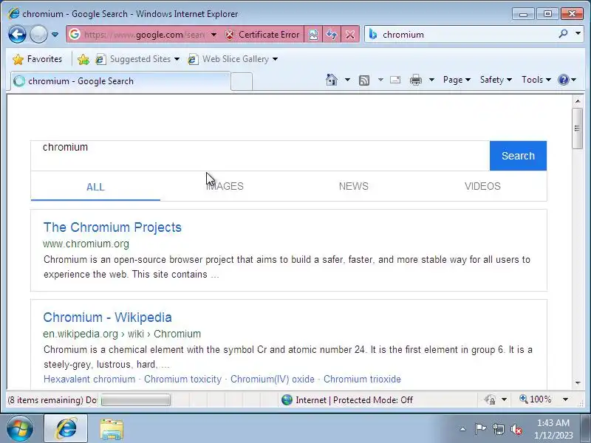The height and width of the screenshot is (443, 591).
Task: Open the Safety menu
Action: (496, 80)
